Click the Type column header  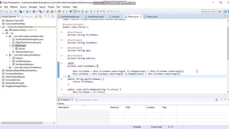(x=169, y=107)
